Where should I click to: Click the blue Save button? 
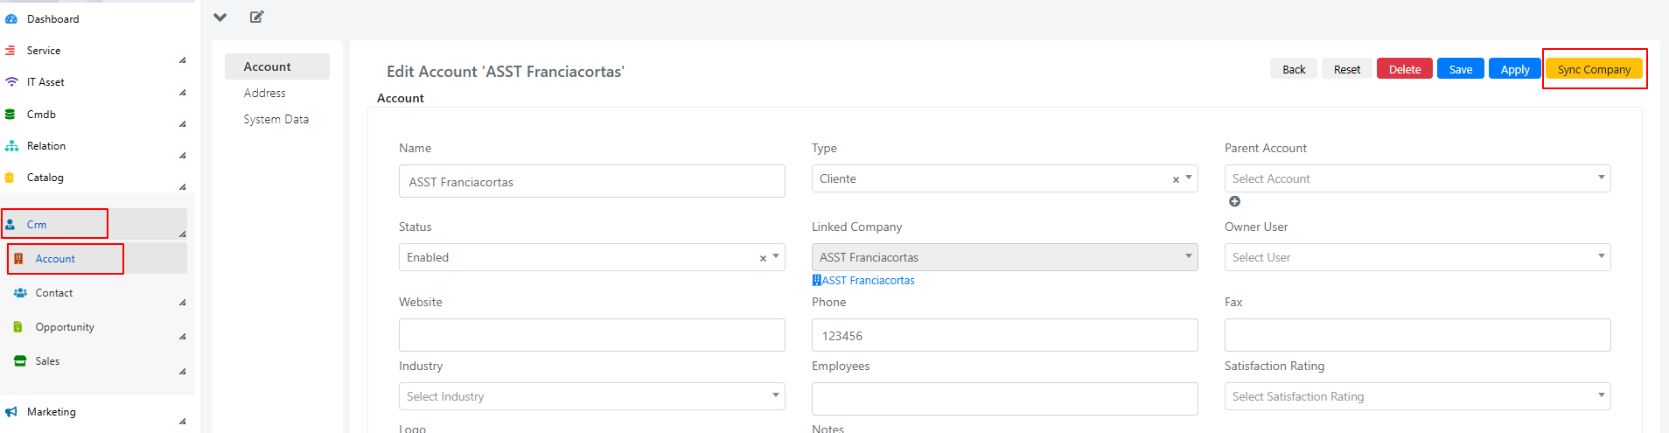point(1461,69)
